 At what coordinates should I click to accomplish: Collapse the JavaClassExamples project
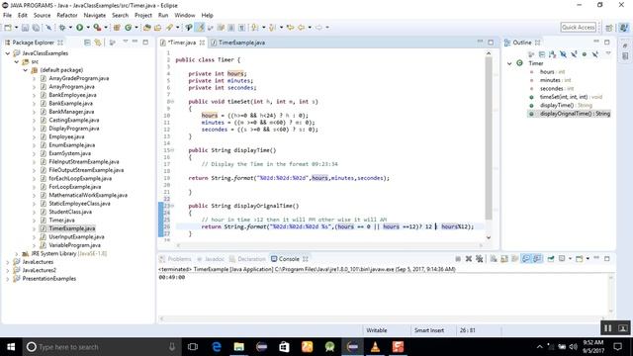pos(8,53)
